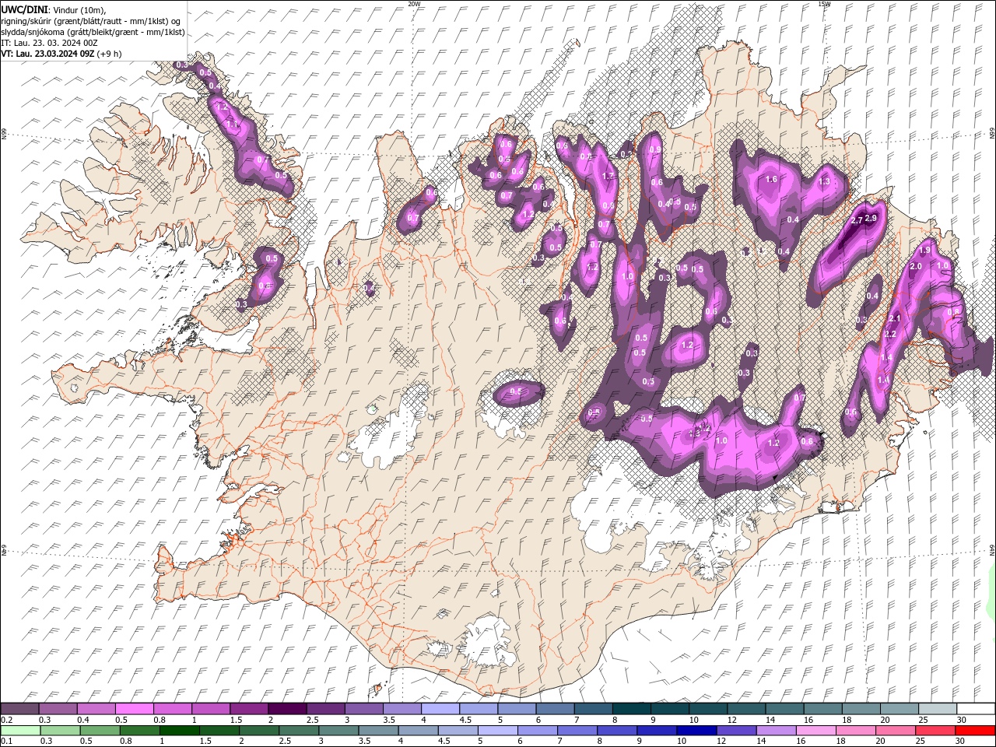Click the 1.9 snowfall value in the east
Image resolution: width=996 pixels, height=747 pixels.
coord(925,251)
